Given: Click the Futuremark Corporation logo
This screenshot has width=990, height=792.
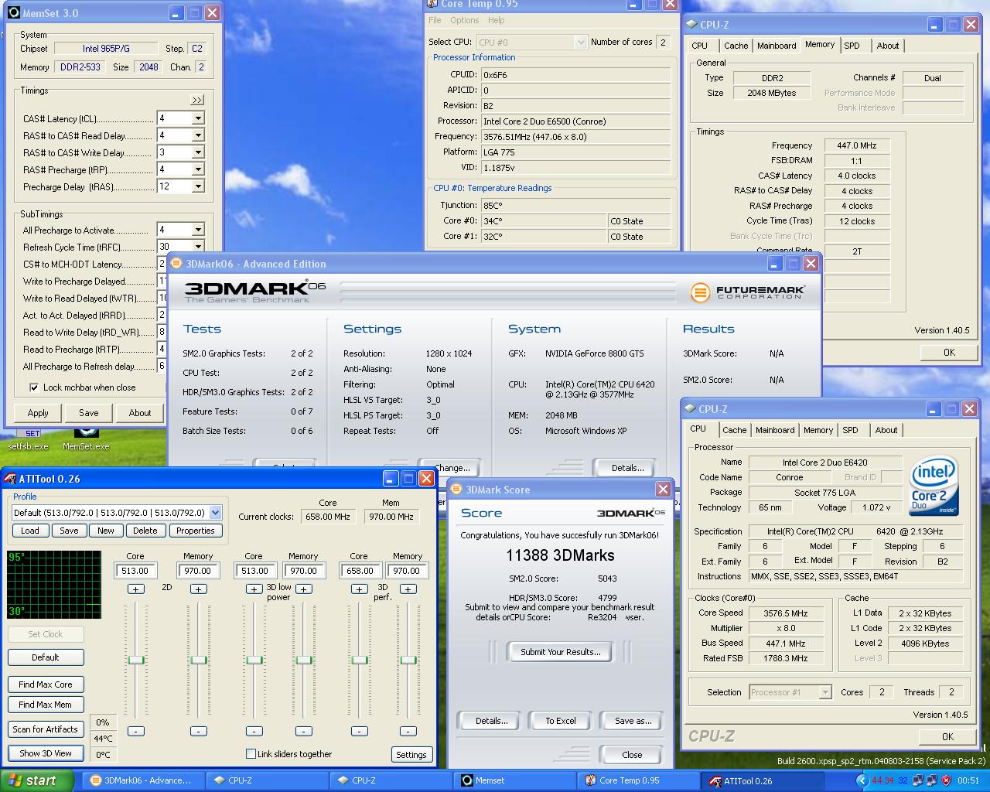Looking at the screenshot, I should tap(747, 292).
